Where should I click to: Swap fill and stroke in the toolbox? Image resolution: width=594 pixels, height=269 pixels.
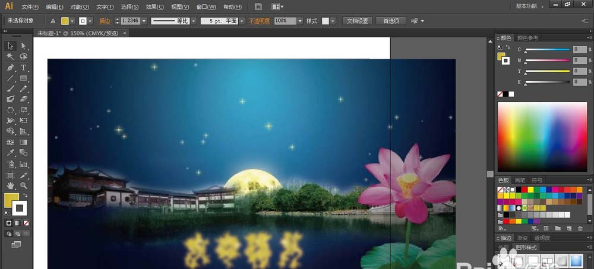24,196
